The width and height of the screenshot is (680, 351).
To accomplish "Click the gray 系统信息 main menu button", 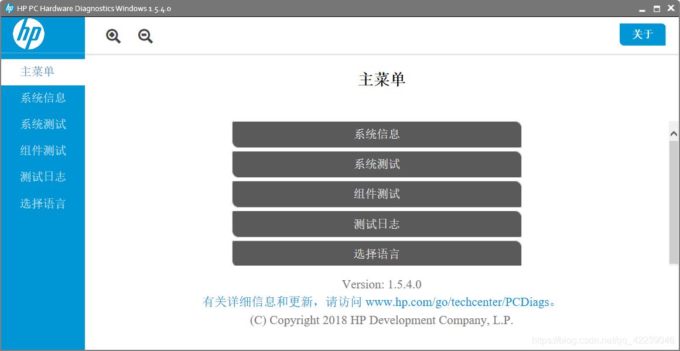I will 377,135.
